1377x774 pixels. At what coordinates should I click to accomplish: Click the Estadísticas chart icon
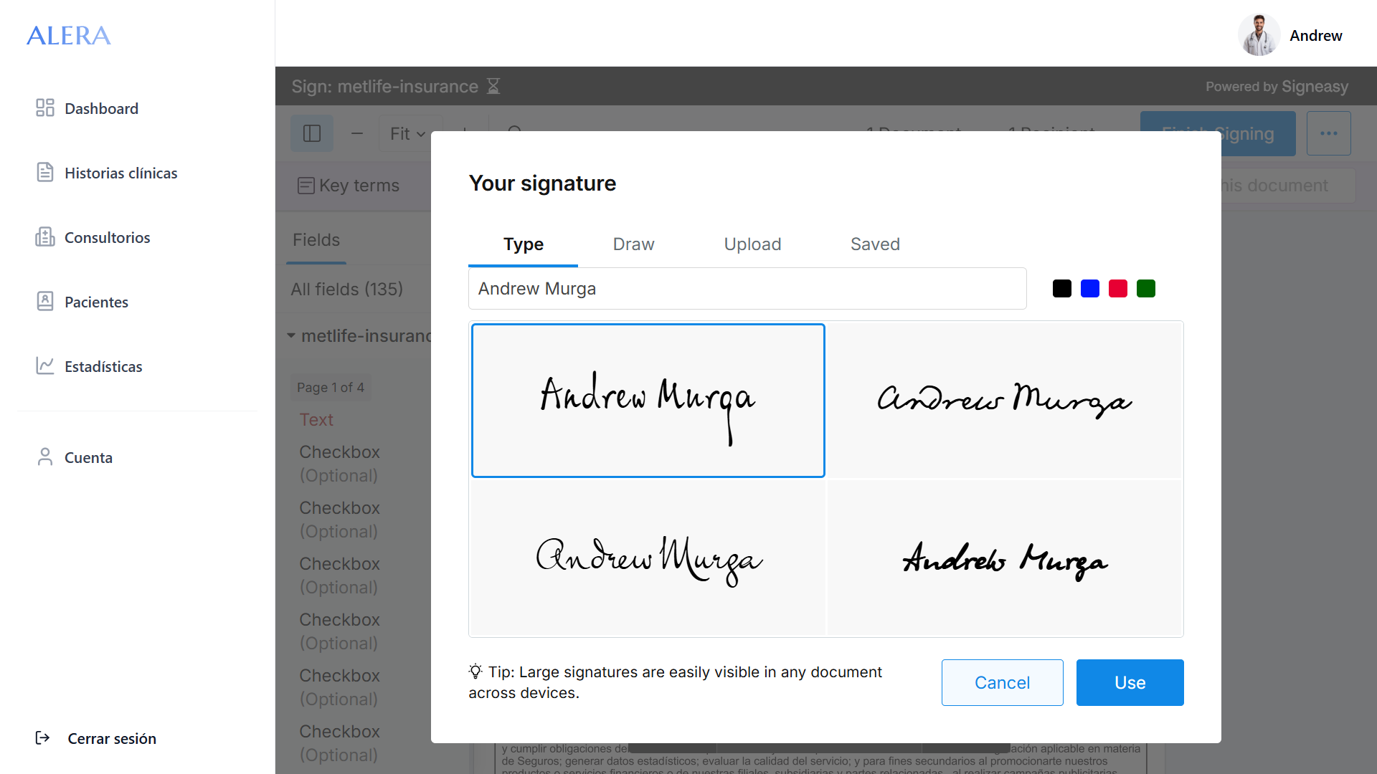click(45, 366)
